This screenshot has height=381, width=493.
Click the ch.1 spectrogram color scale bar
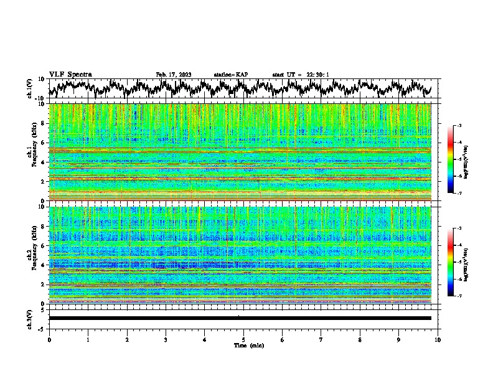click(450, 159)
